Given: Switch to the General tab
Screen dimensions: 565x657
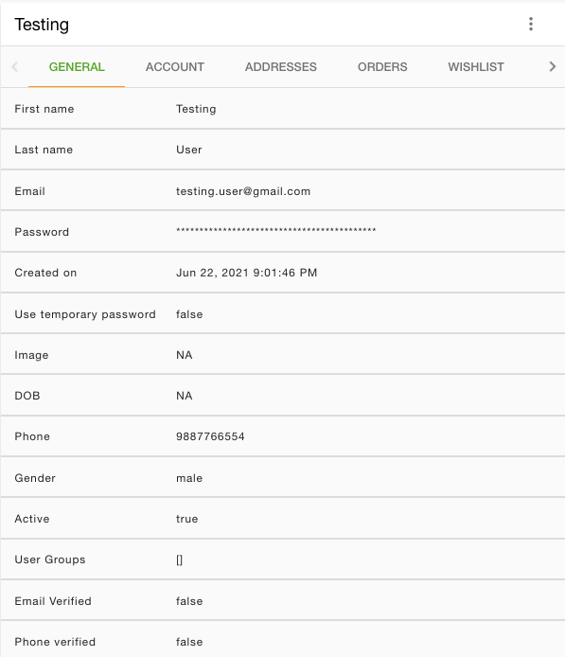Looking at the screenshot, I should 77,67.
